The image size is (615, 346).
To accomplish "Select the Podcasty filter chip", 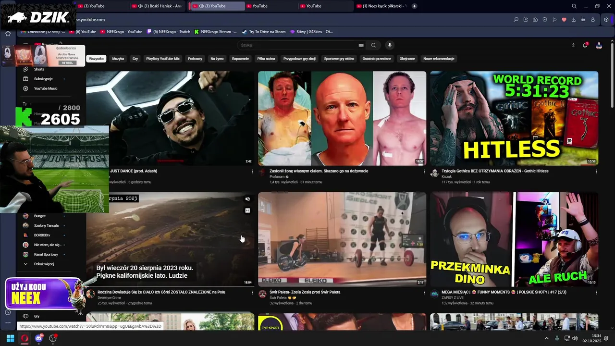I will 195,59.
